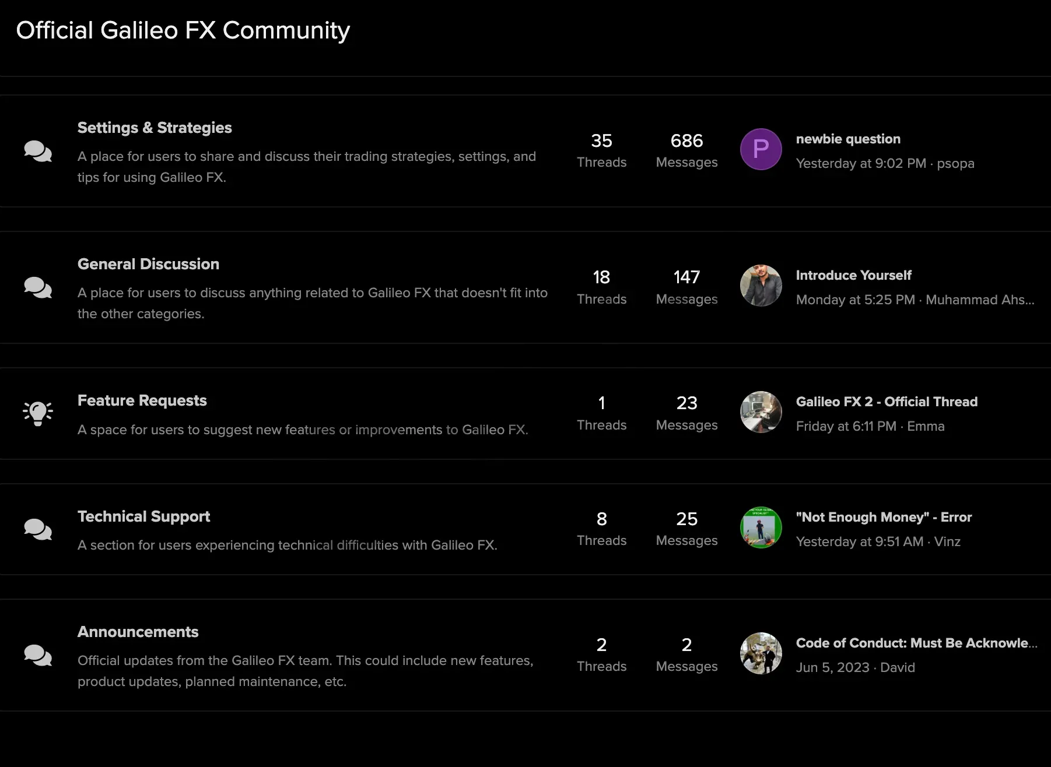Click the '23' messages count
Viewport: 1051px width, 767px height.
tap(686, 403)
